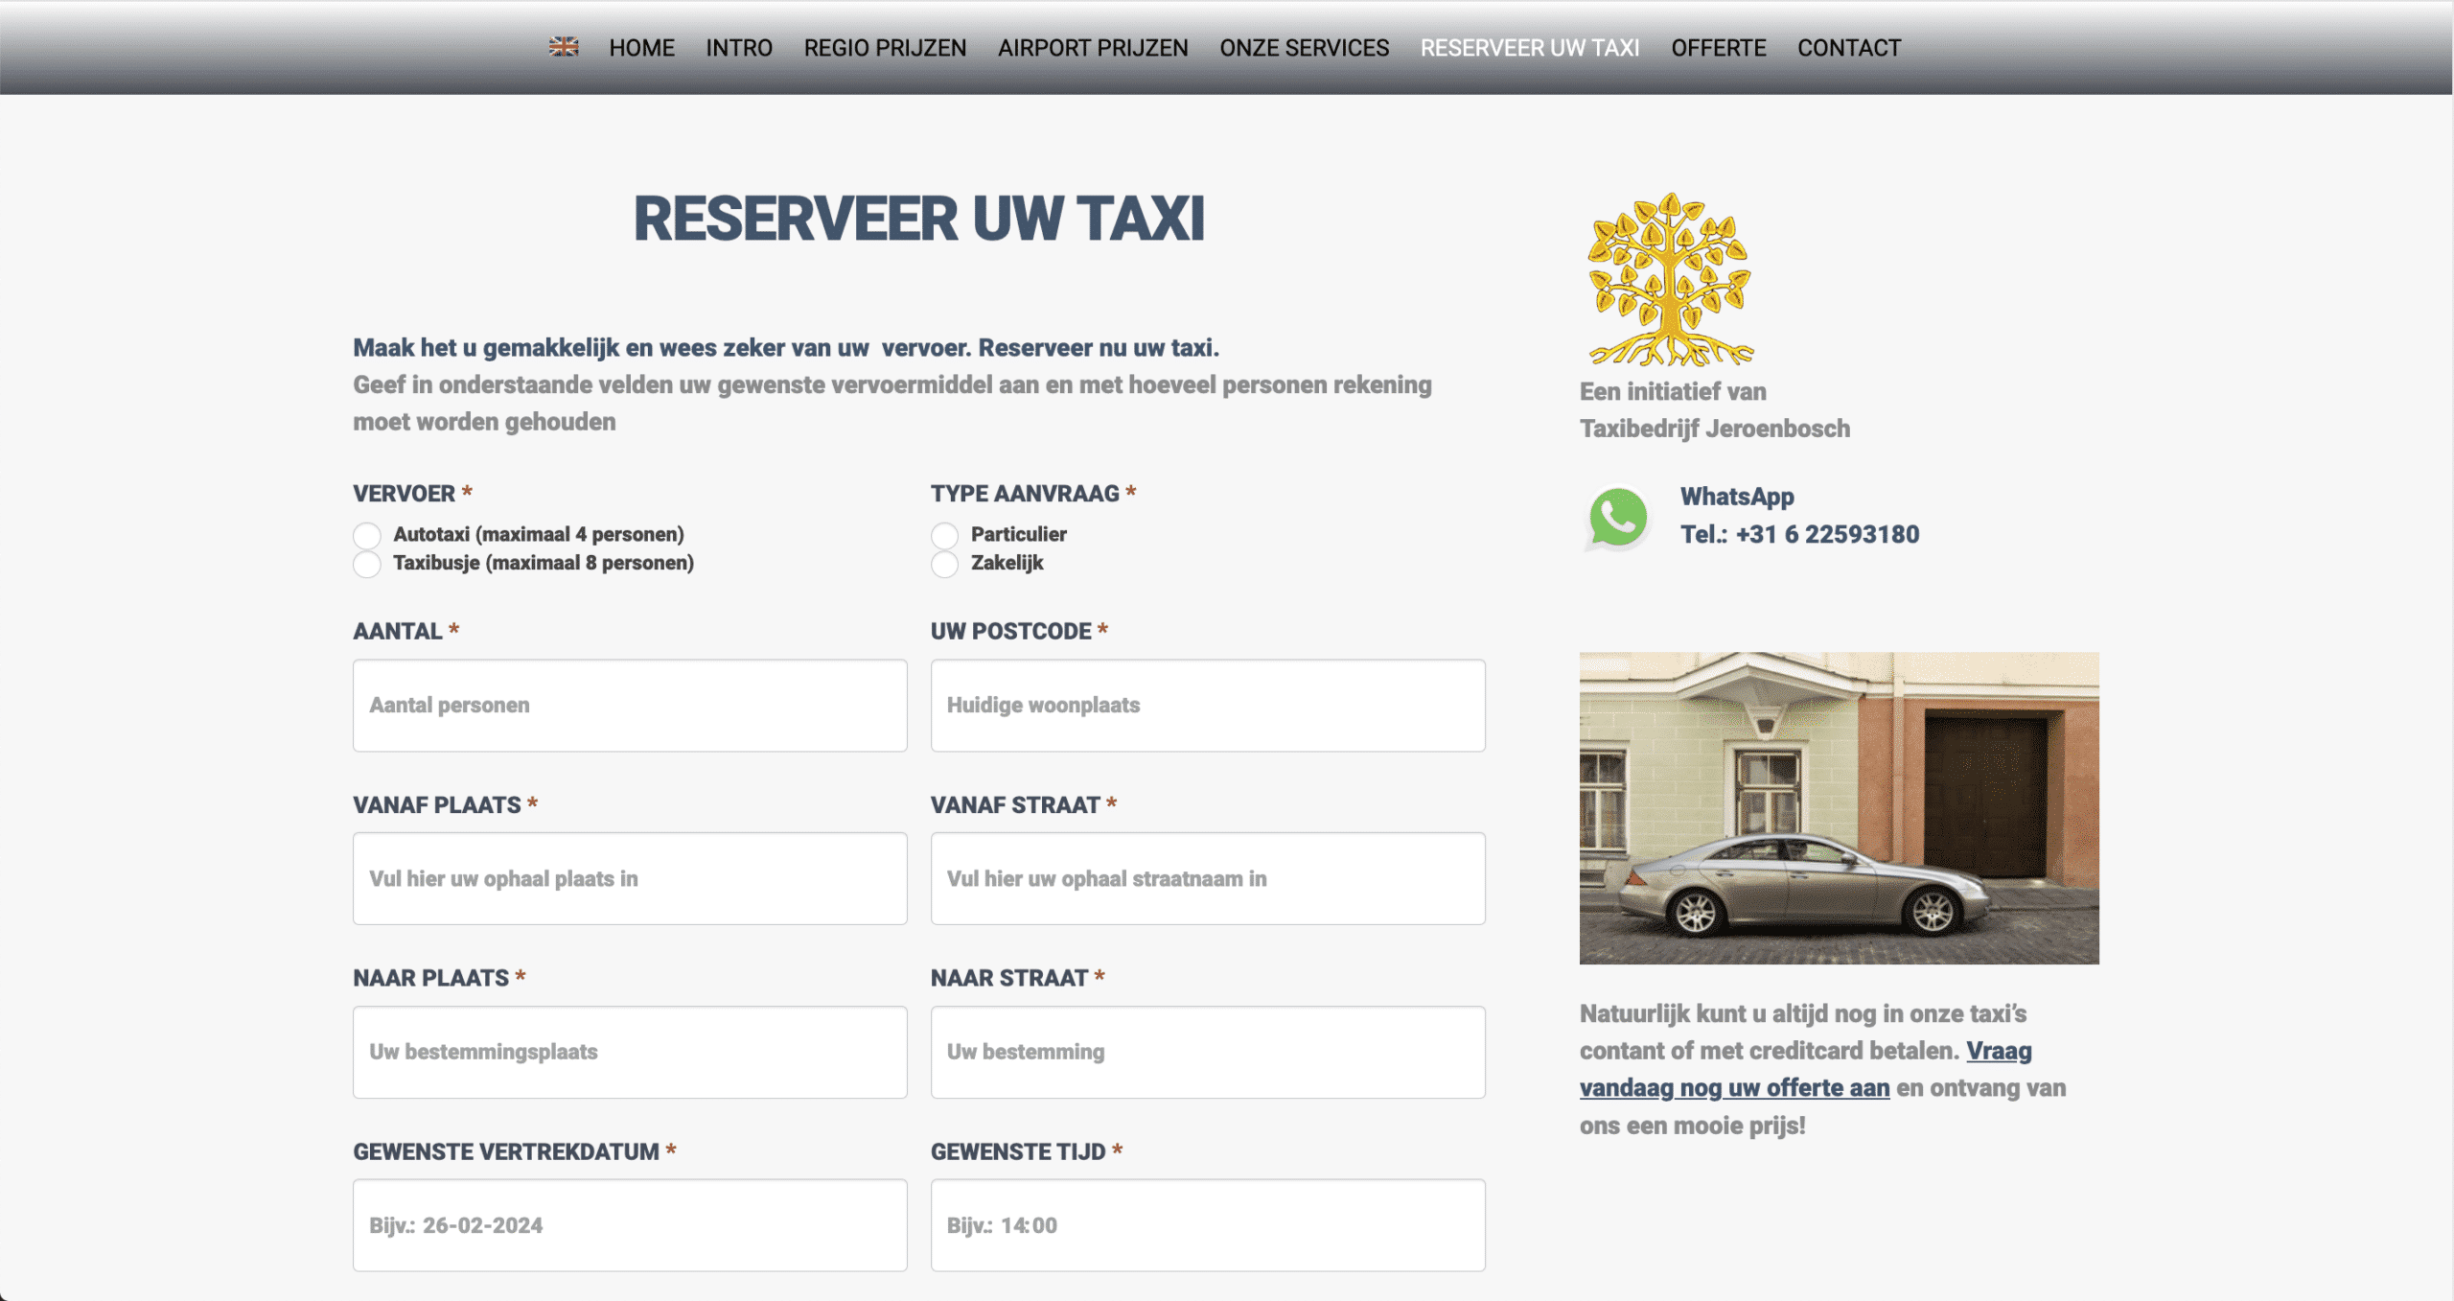This screenshot has height=1301, width=2454.
Task: Click the silver taxi car photo
Action: (x=1839, y=808)
